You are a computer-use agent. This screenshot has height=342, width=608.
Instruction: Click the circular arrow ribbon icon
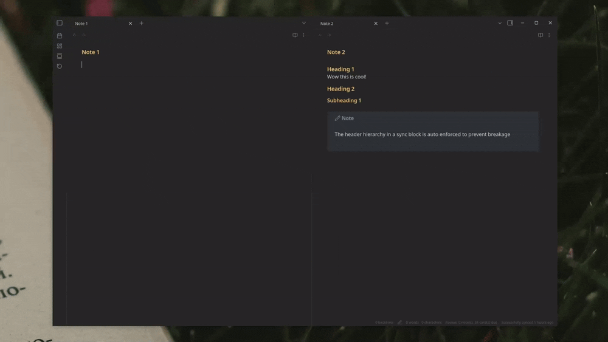tap(60, 66)
